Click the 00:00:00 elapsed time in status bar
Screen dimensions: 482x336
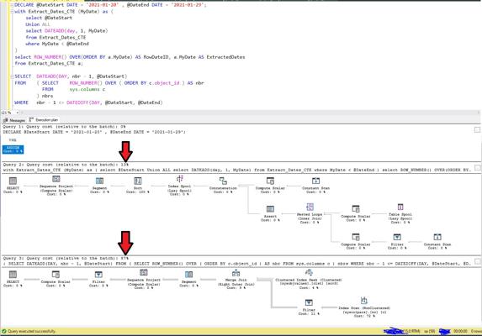coord(460,332)
